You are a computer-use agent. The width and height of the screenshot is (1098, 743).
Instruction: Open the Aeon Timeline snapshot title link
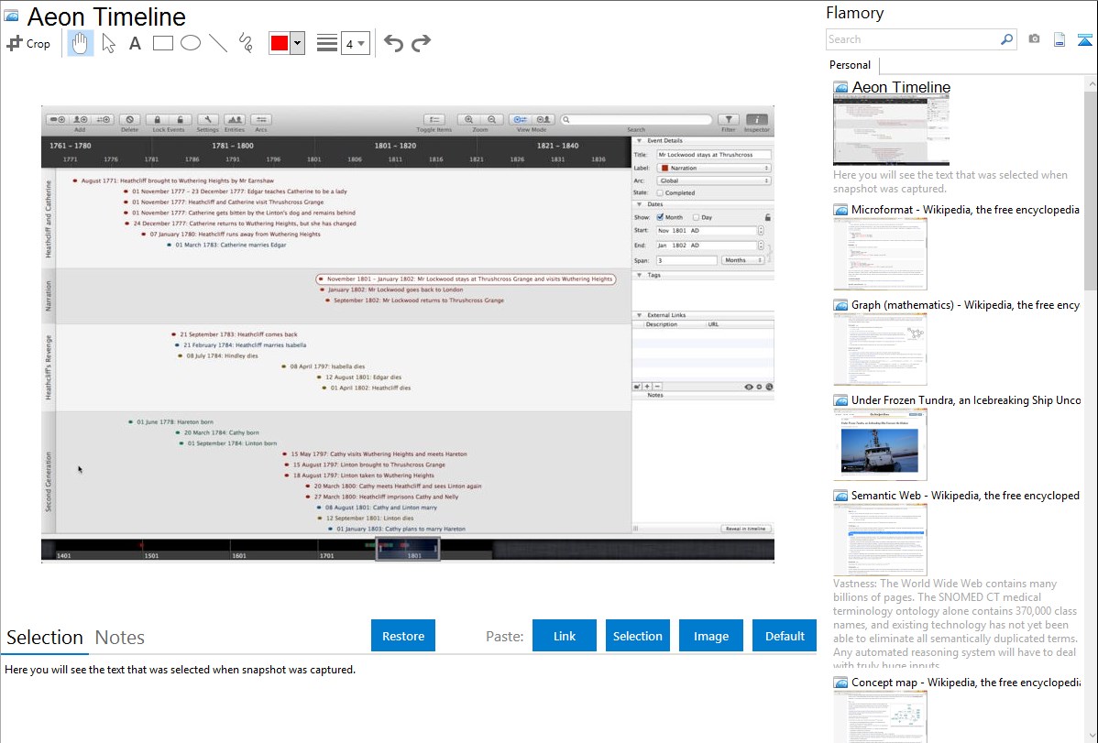point(901,88)
